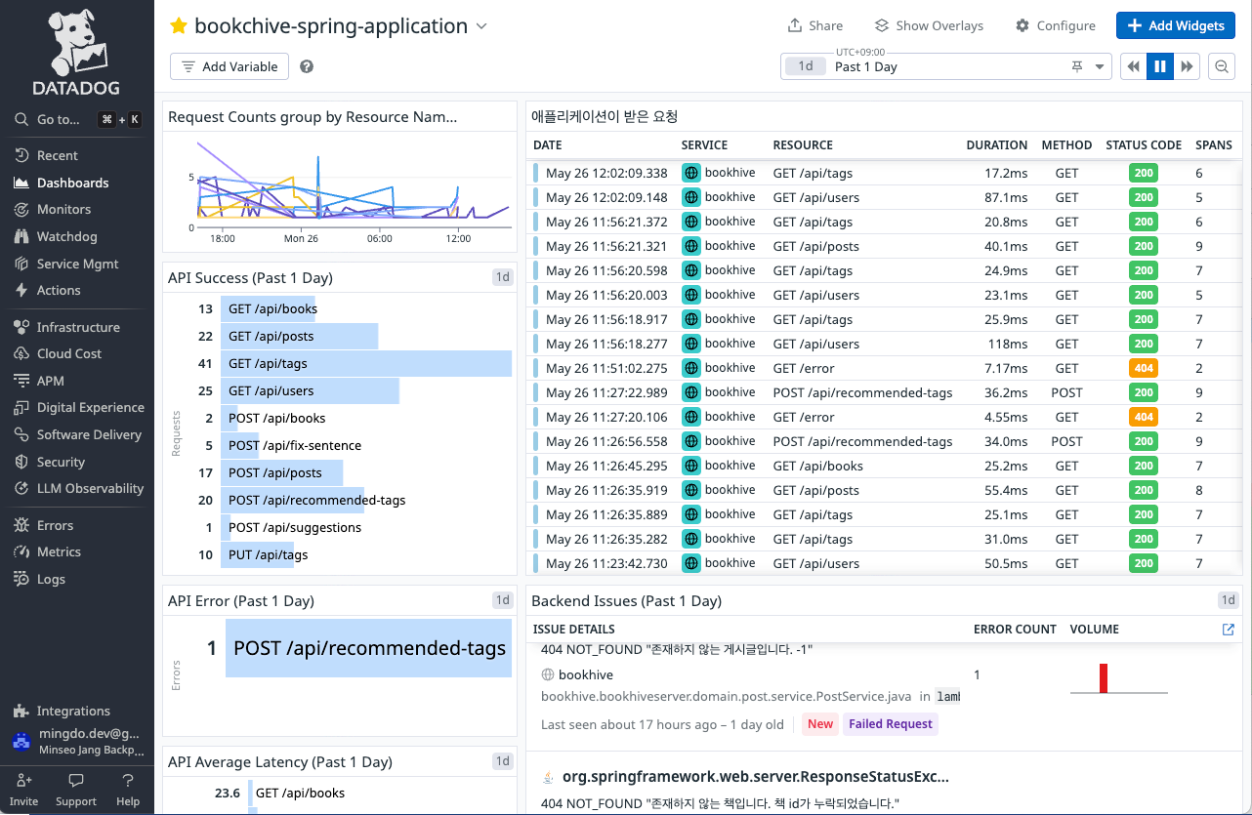1252x815 pixels.
Task: Click the Share button
Action: coord(814,25)
